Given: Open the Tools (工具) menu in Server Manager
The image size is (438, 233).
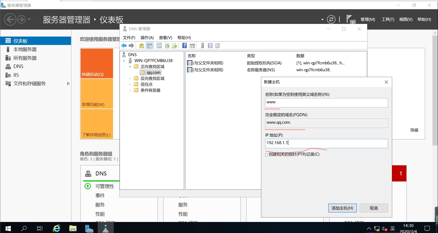Looking at the screenshot, I should (x=388, y=19).
